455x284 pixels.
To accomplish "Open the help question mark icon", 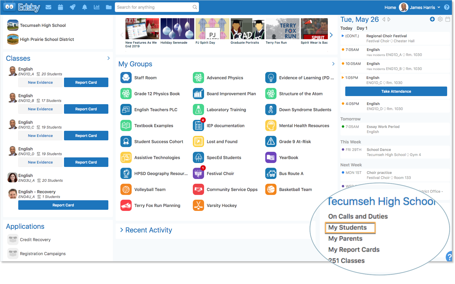I will click(447, 7).
